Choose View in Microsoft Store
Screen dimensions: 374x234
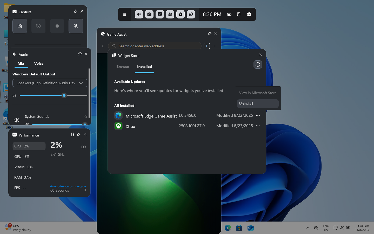[x=258, y=93]
